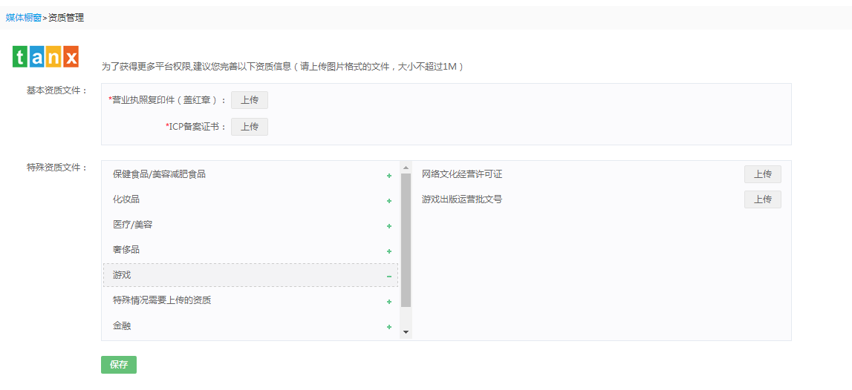The image size is (852, 390).
Task: Collapse 游戏 using the minus icon
Action: pos(388,277)
